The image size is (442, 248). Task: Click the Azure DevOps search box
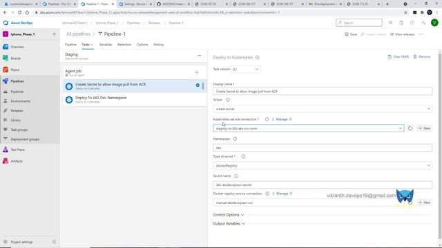click(359, 23)
